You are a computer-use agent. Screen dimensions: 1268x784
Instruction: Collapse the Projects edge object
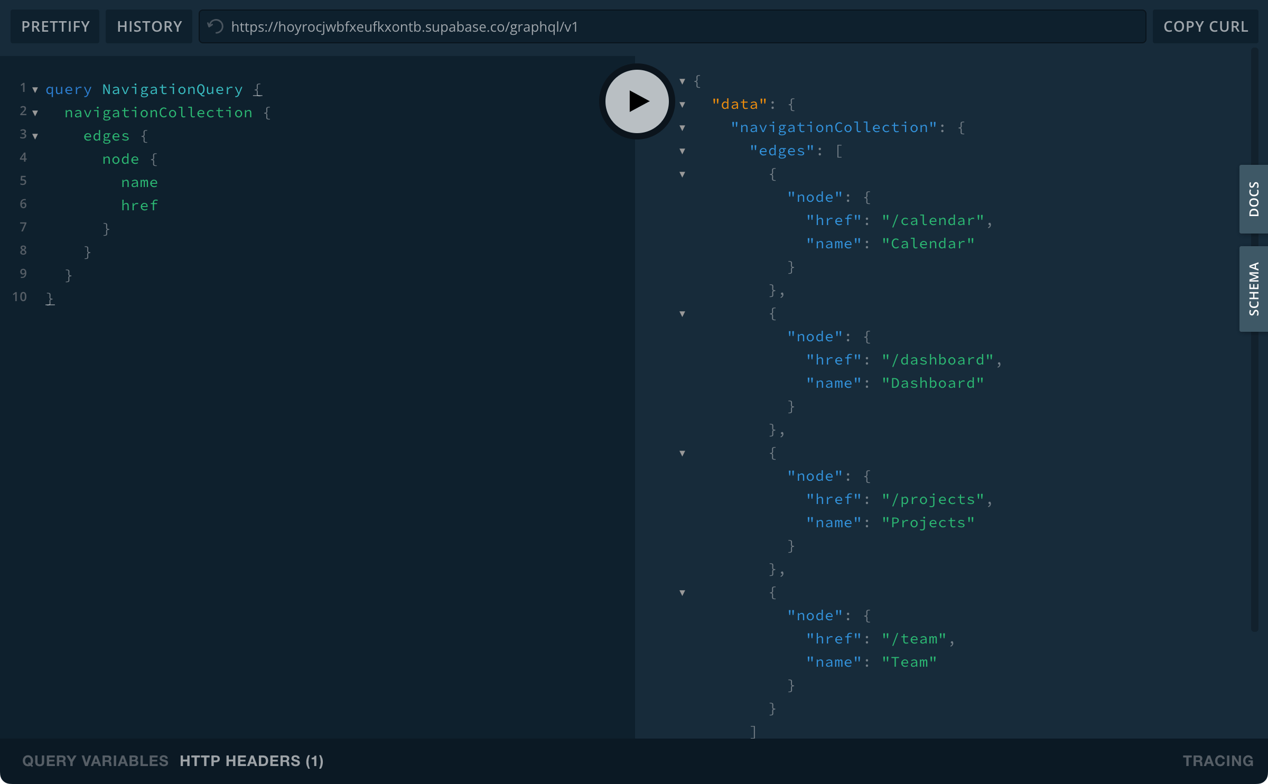[682, 453]
